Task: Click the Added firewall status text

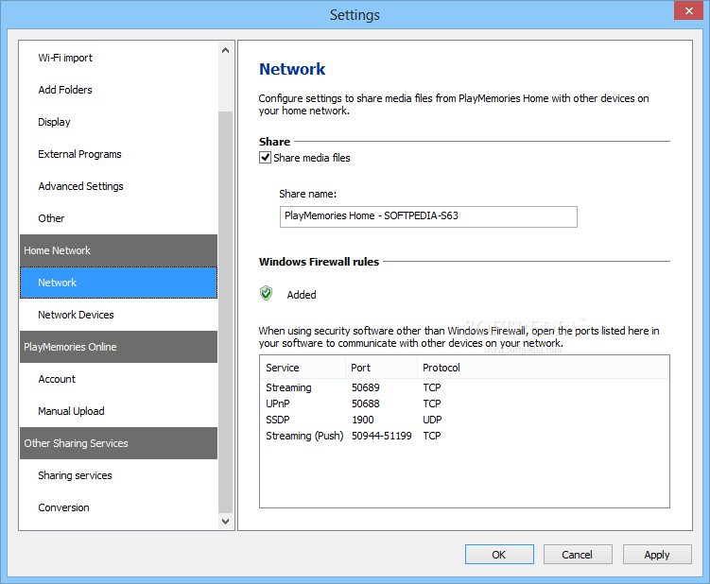Action: (302, 295)
